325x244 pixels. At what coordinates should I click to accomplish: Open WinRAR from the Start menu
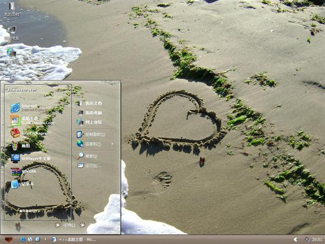(x=23, y=171)
